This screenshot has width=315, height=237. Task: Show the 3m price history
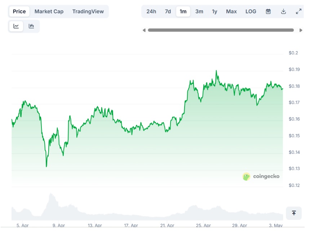(x=199, y=12)
